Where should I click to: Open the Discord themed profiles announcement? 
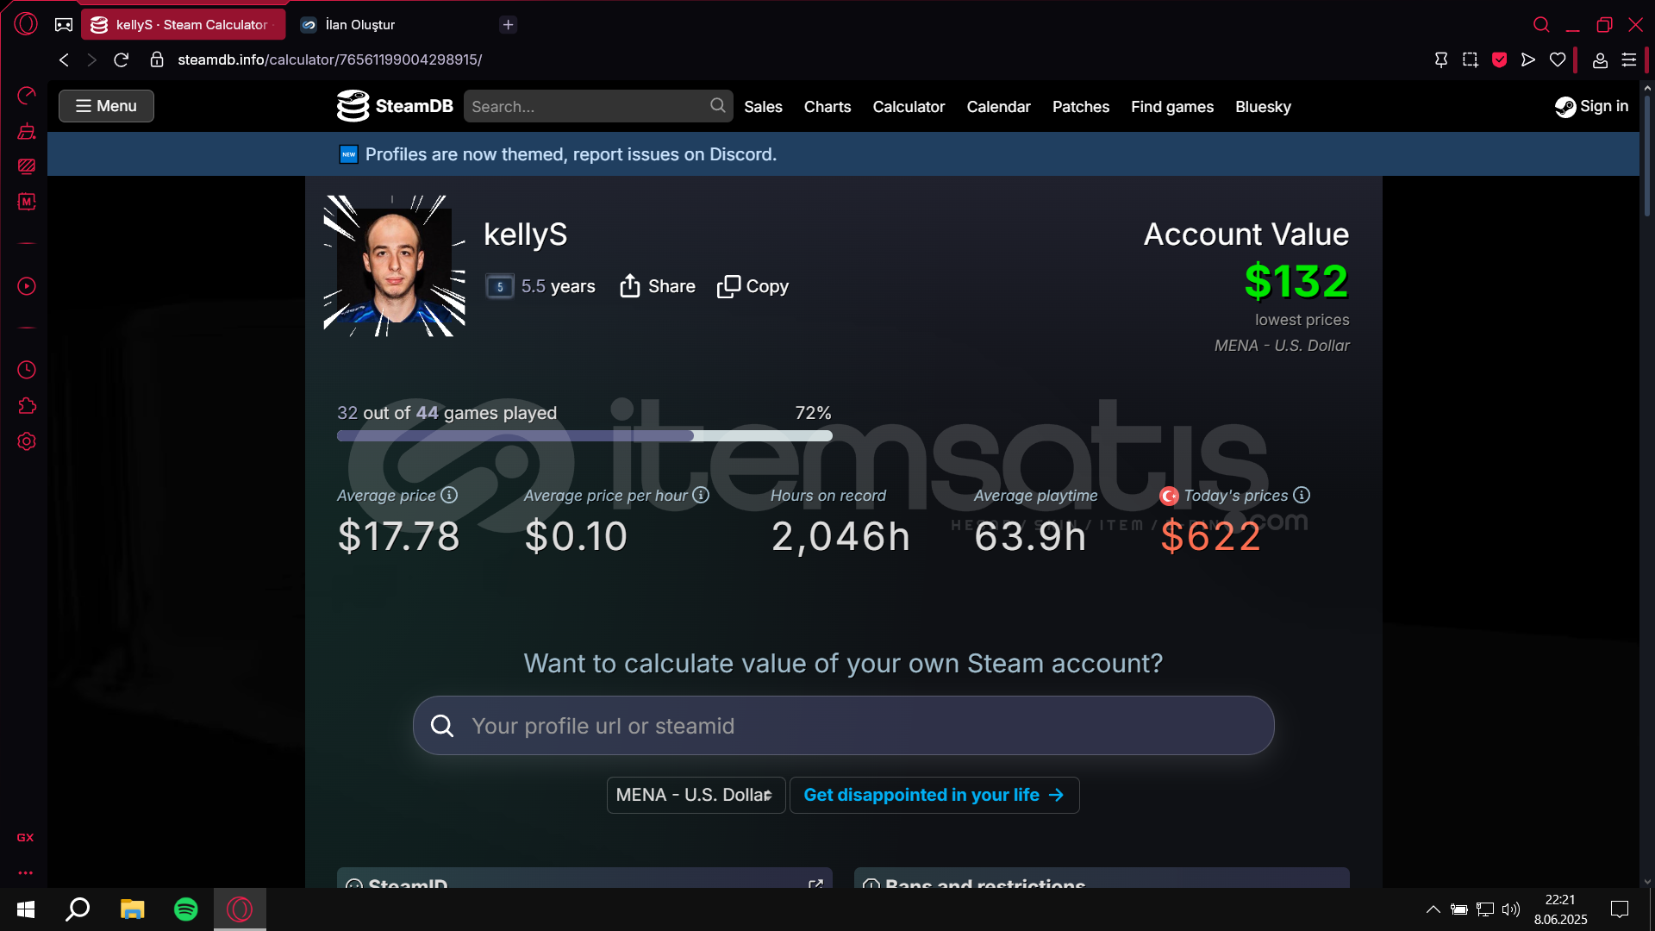571,154
